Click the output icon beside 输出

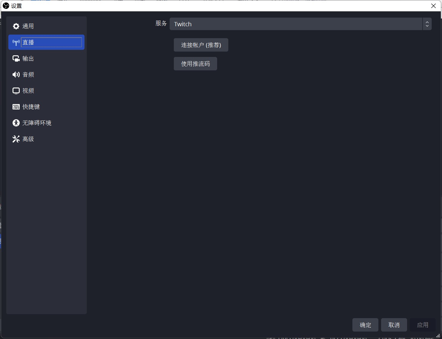tap(16, 58)
